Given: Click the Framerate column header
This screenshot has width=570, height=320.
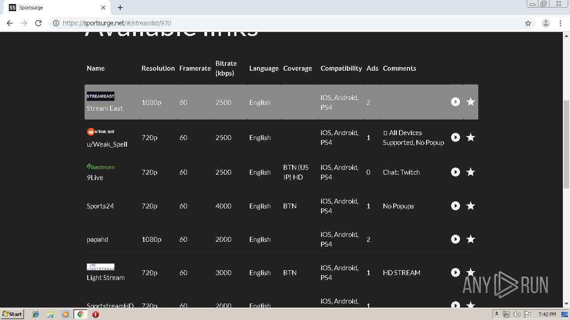Looking at the screenshot, I should click(195, 68).
